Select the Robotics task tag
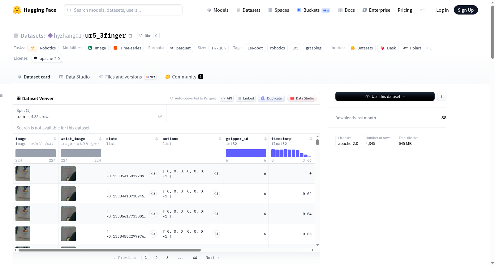This screenshot has width=495, height=266. (x=43, y=48)
